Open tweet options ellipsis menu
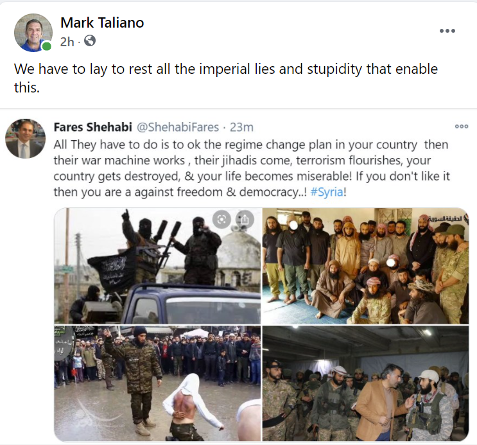The height and width of the screenshot is (445, 477). coord(461,127)
